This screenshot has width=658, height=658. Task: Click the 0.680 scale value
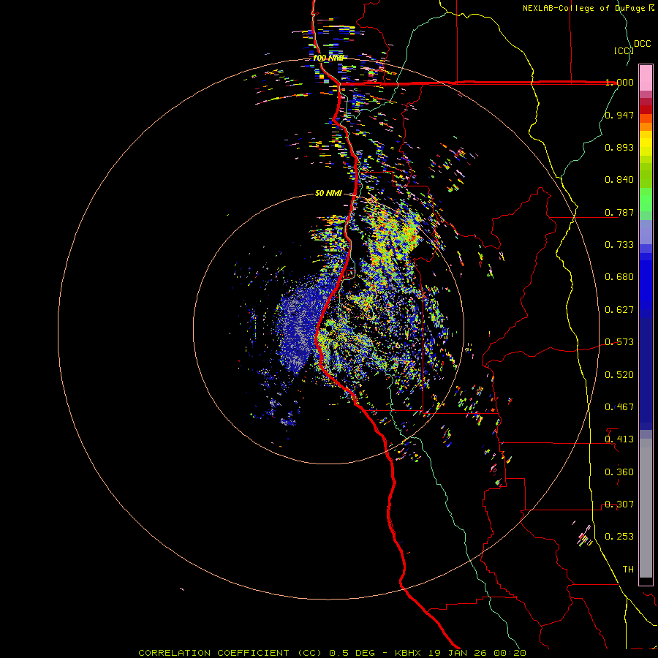pos(619,277)
